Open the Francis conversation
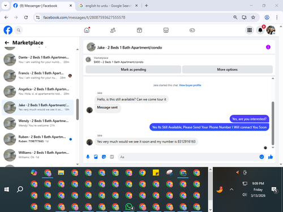 38,76
